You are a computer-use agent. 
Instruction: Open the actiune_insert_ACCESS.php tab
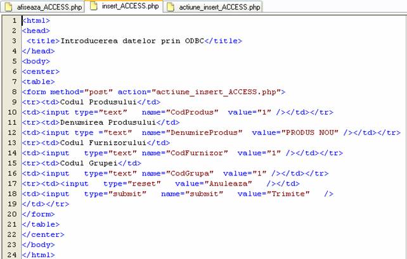(x=219, y=8)
